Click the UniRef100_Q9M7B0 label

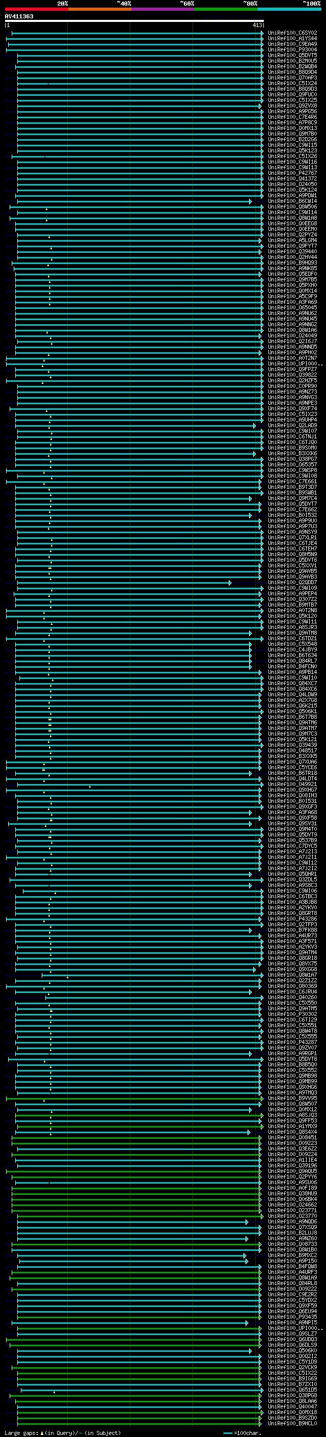click(292, 134)
